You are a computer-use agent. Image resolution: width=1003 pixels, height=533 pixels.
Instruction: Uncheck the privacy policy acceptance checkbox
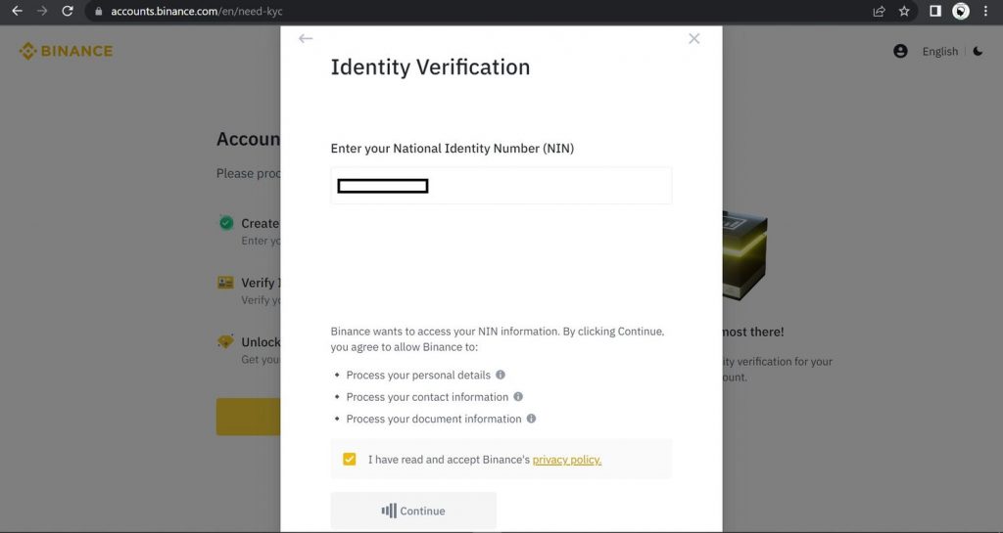(350, 459)
